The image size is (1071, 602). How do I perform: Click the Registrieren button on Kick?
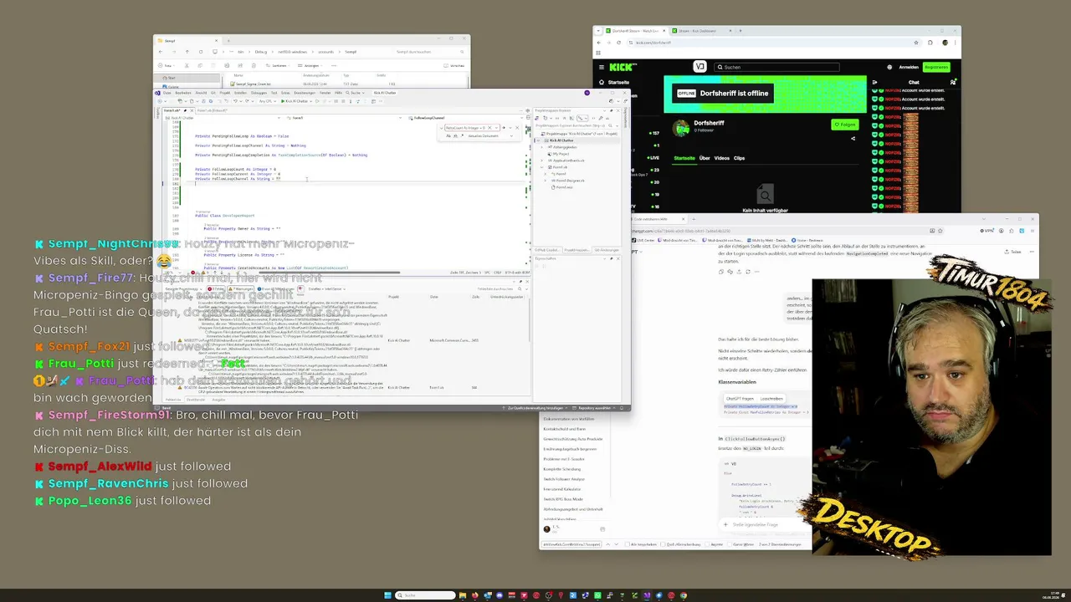pyautogui.click(x=936, y=67)
